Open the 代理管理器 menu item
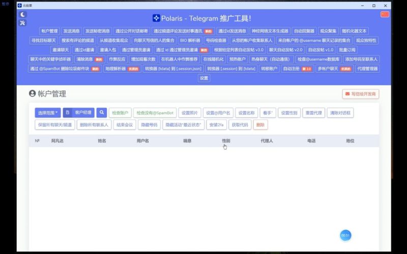 (x=367, y=69)
